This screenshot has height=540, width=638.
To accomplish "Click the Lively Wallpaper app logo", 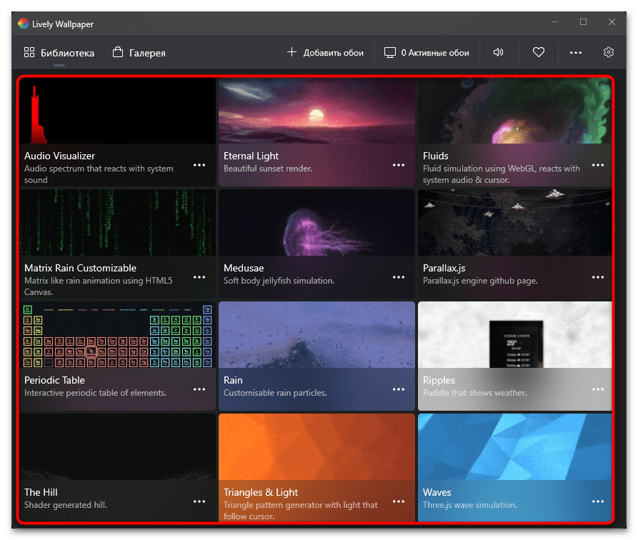I will point(23,24).
